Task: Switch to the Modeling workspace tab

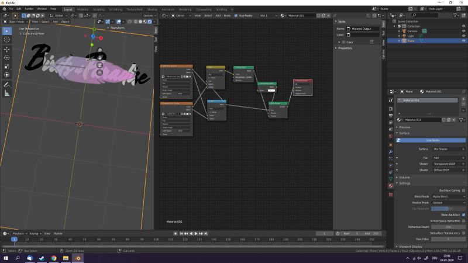Action: [82, 9]
